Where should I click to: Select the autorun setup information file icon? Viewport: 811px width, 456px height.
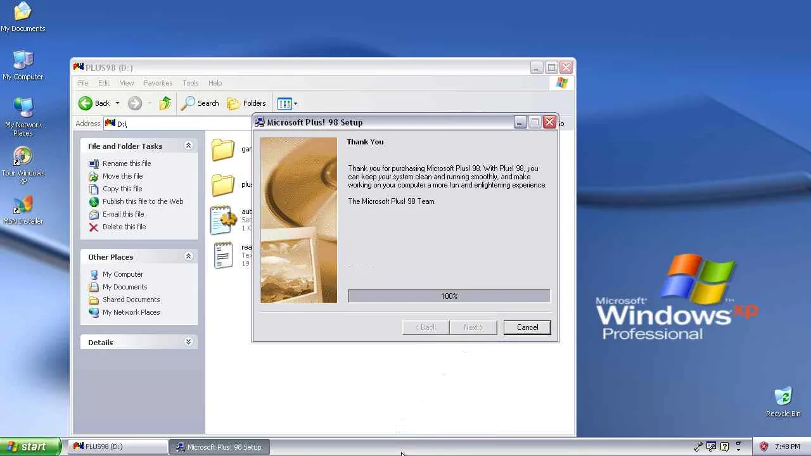[223, 220]
